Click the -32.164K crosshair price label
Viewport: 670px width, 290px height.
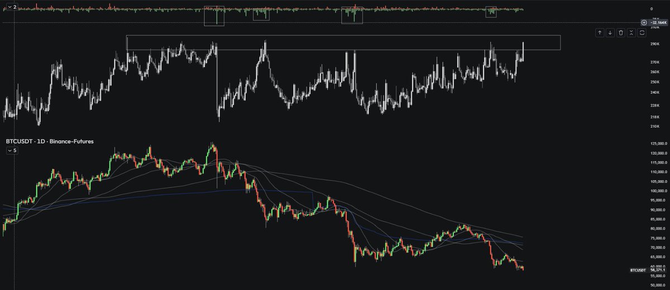coord(658,22)
